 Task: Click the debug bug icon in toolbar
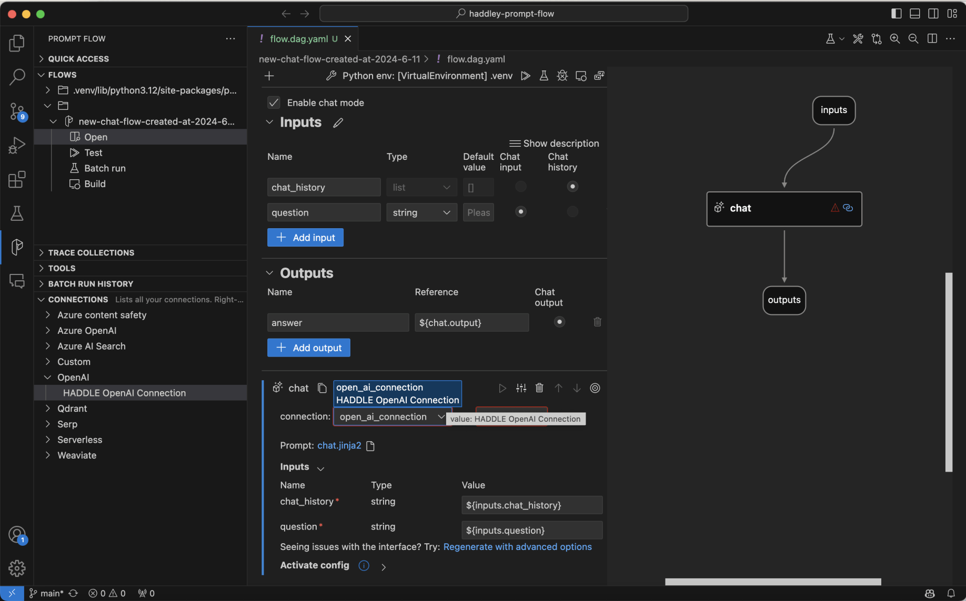562,76
